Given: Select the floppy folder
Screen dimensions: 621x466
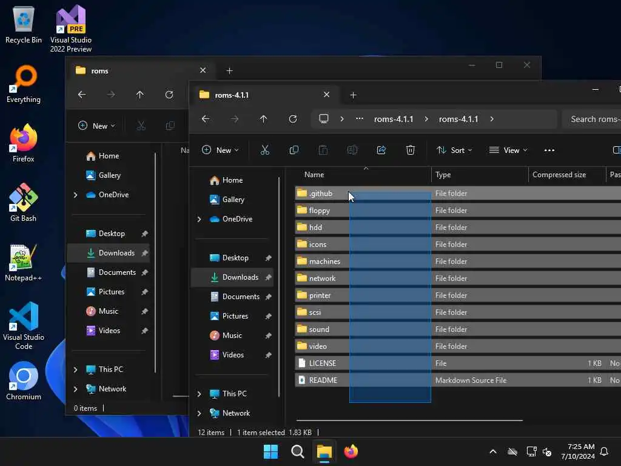Looking at the screenshot, I should click(458, 211).
